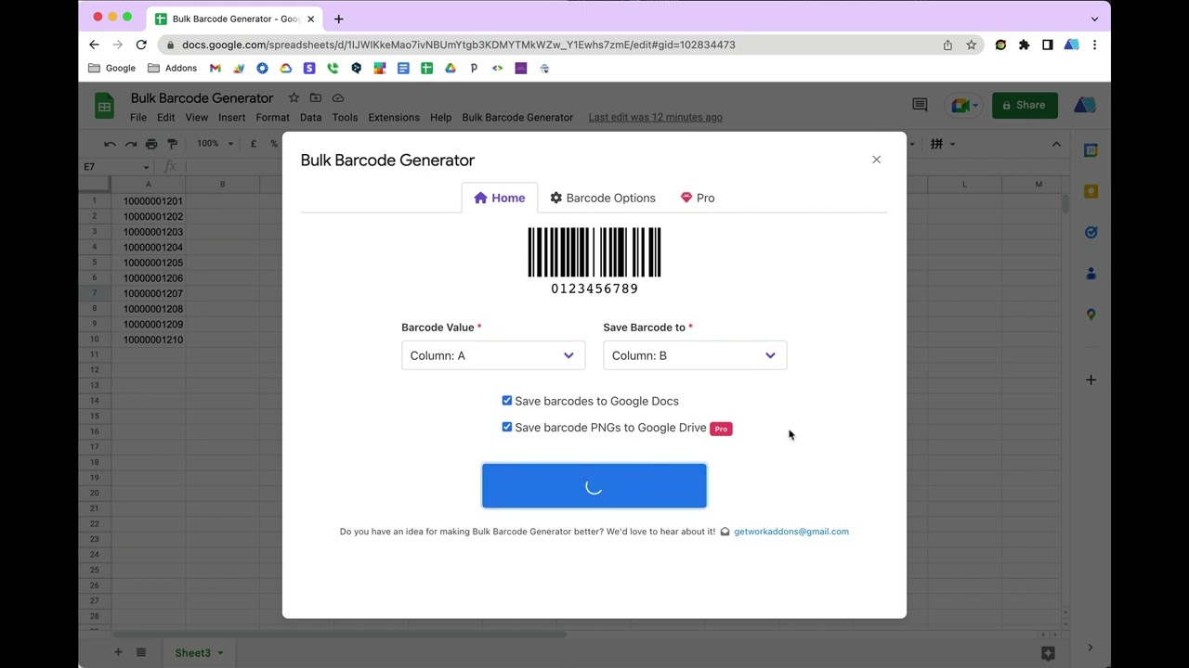Open the Addons bookmarks folder
Image resolution: width=1189 pixels, height=668 pixels.
(x=173, y=68)
